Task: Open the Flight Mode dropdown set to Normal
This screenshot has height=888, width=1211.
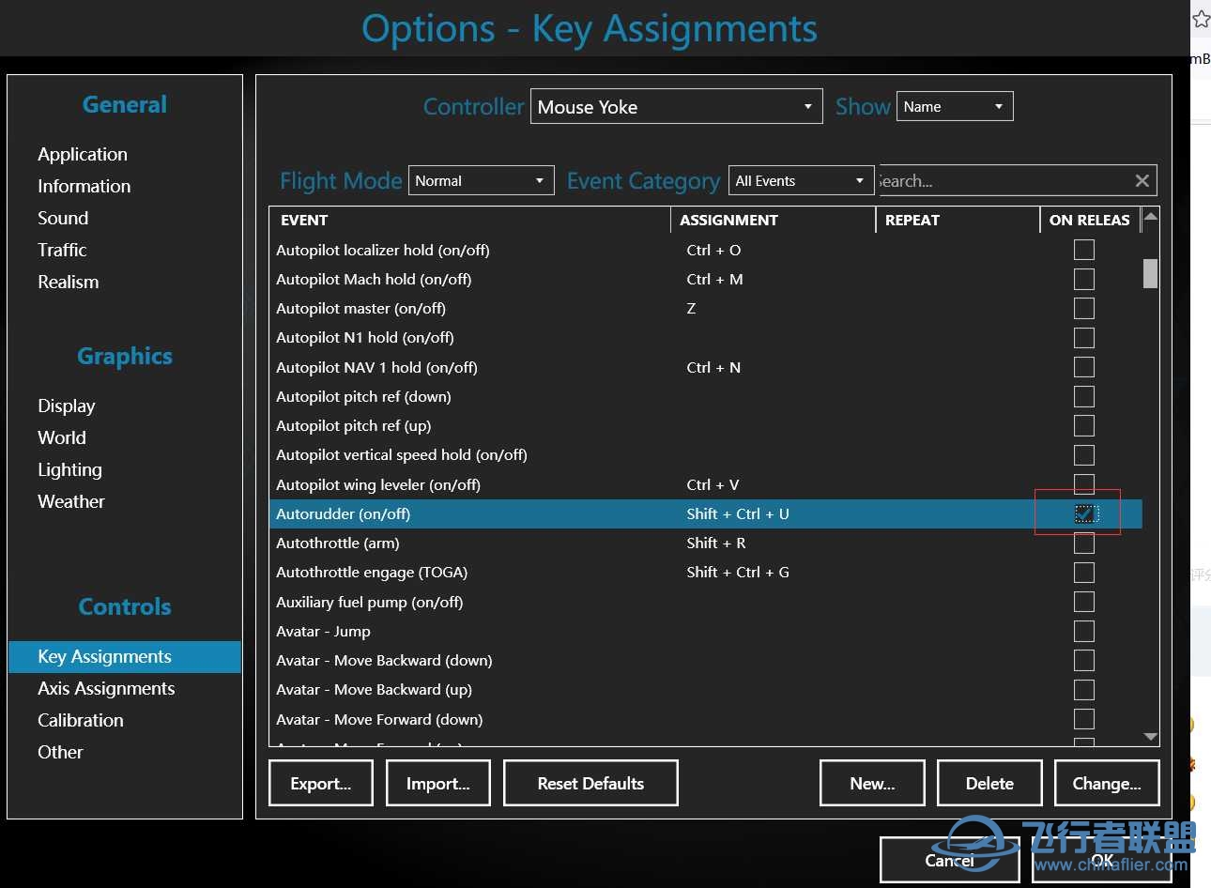Action: 481,180
